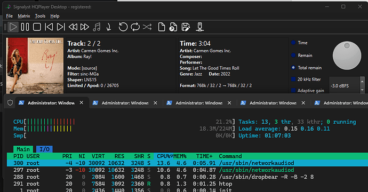The image size is (368, 192).
Task: Increase volume with the up stepper arrow
Action: 362,82
